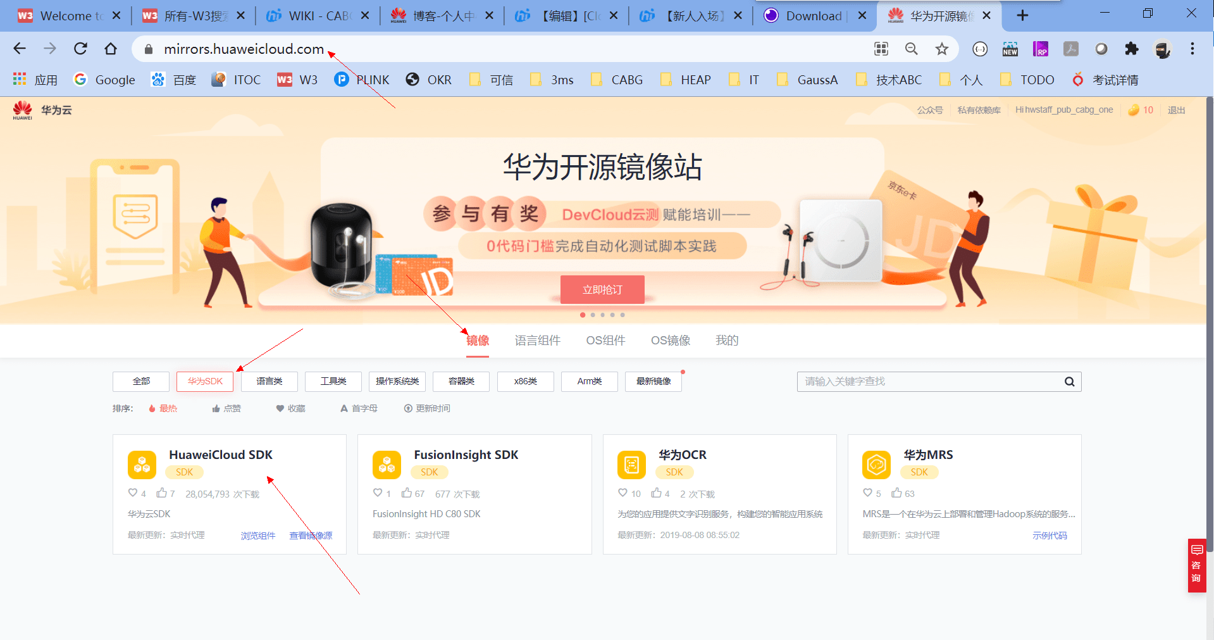Click the HuaweiCloud SDK card icon

pos(142,465)
